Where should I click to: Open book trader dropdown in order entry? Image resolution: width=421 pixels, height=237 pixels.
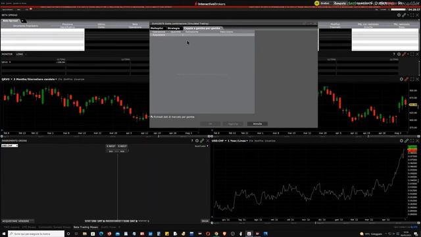[208, 146]
